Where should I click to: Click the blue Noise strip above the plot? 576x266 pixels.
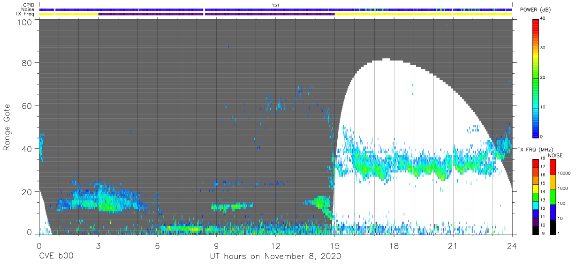coord(275,9)
